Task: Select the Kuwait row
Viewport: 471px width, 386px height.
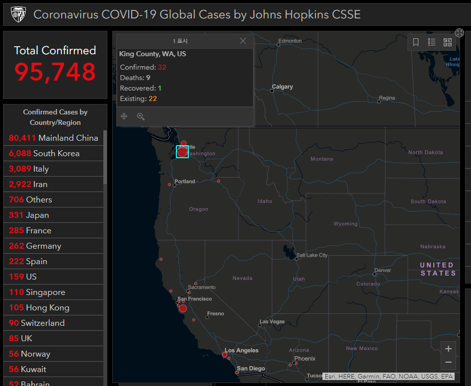Action: [54, 369]
